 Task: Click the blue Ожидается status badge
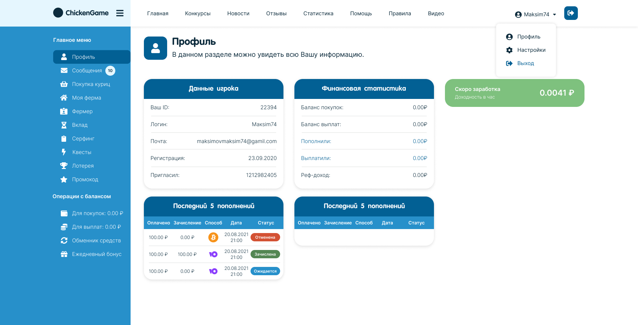(265, 271)
